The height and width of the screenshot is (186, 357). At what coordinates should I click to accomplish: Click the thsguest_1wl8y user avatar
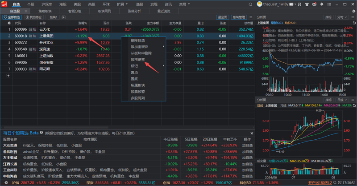click(259, 4)
